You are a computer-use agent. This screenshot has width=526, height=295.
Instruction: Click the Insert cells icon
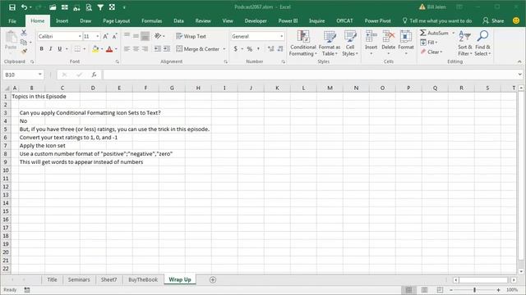[x=371, y=36]
